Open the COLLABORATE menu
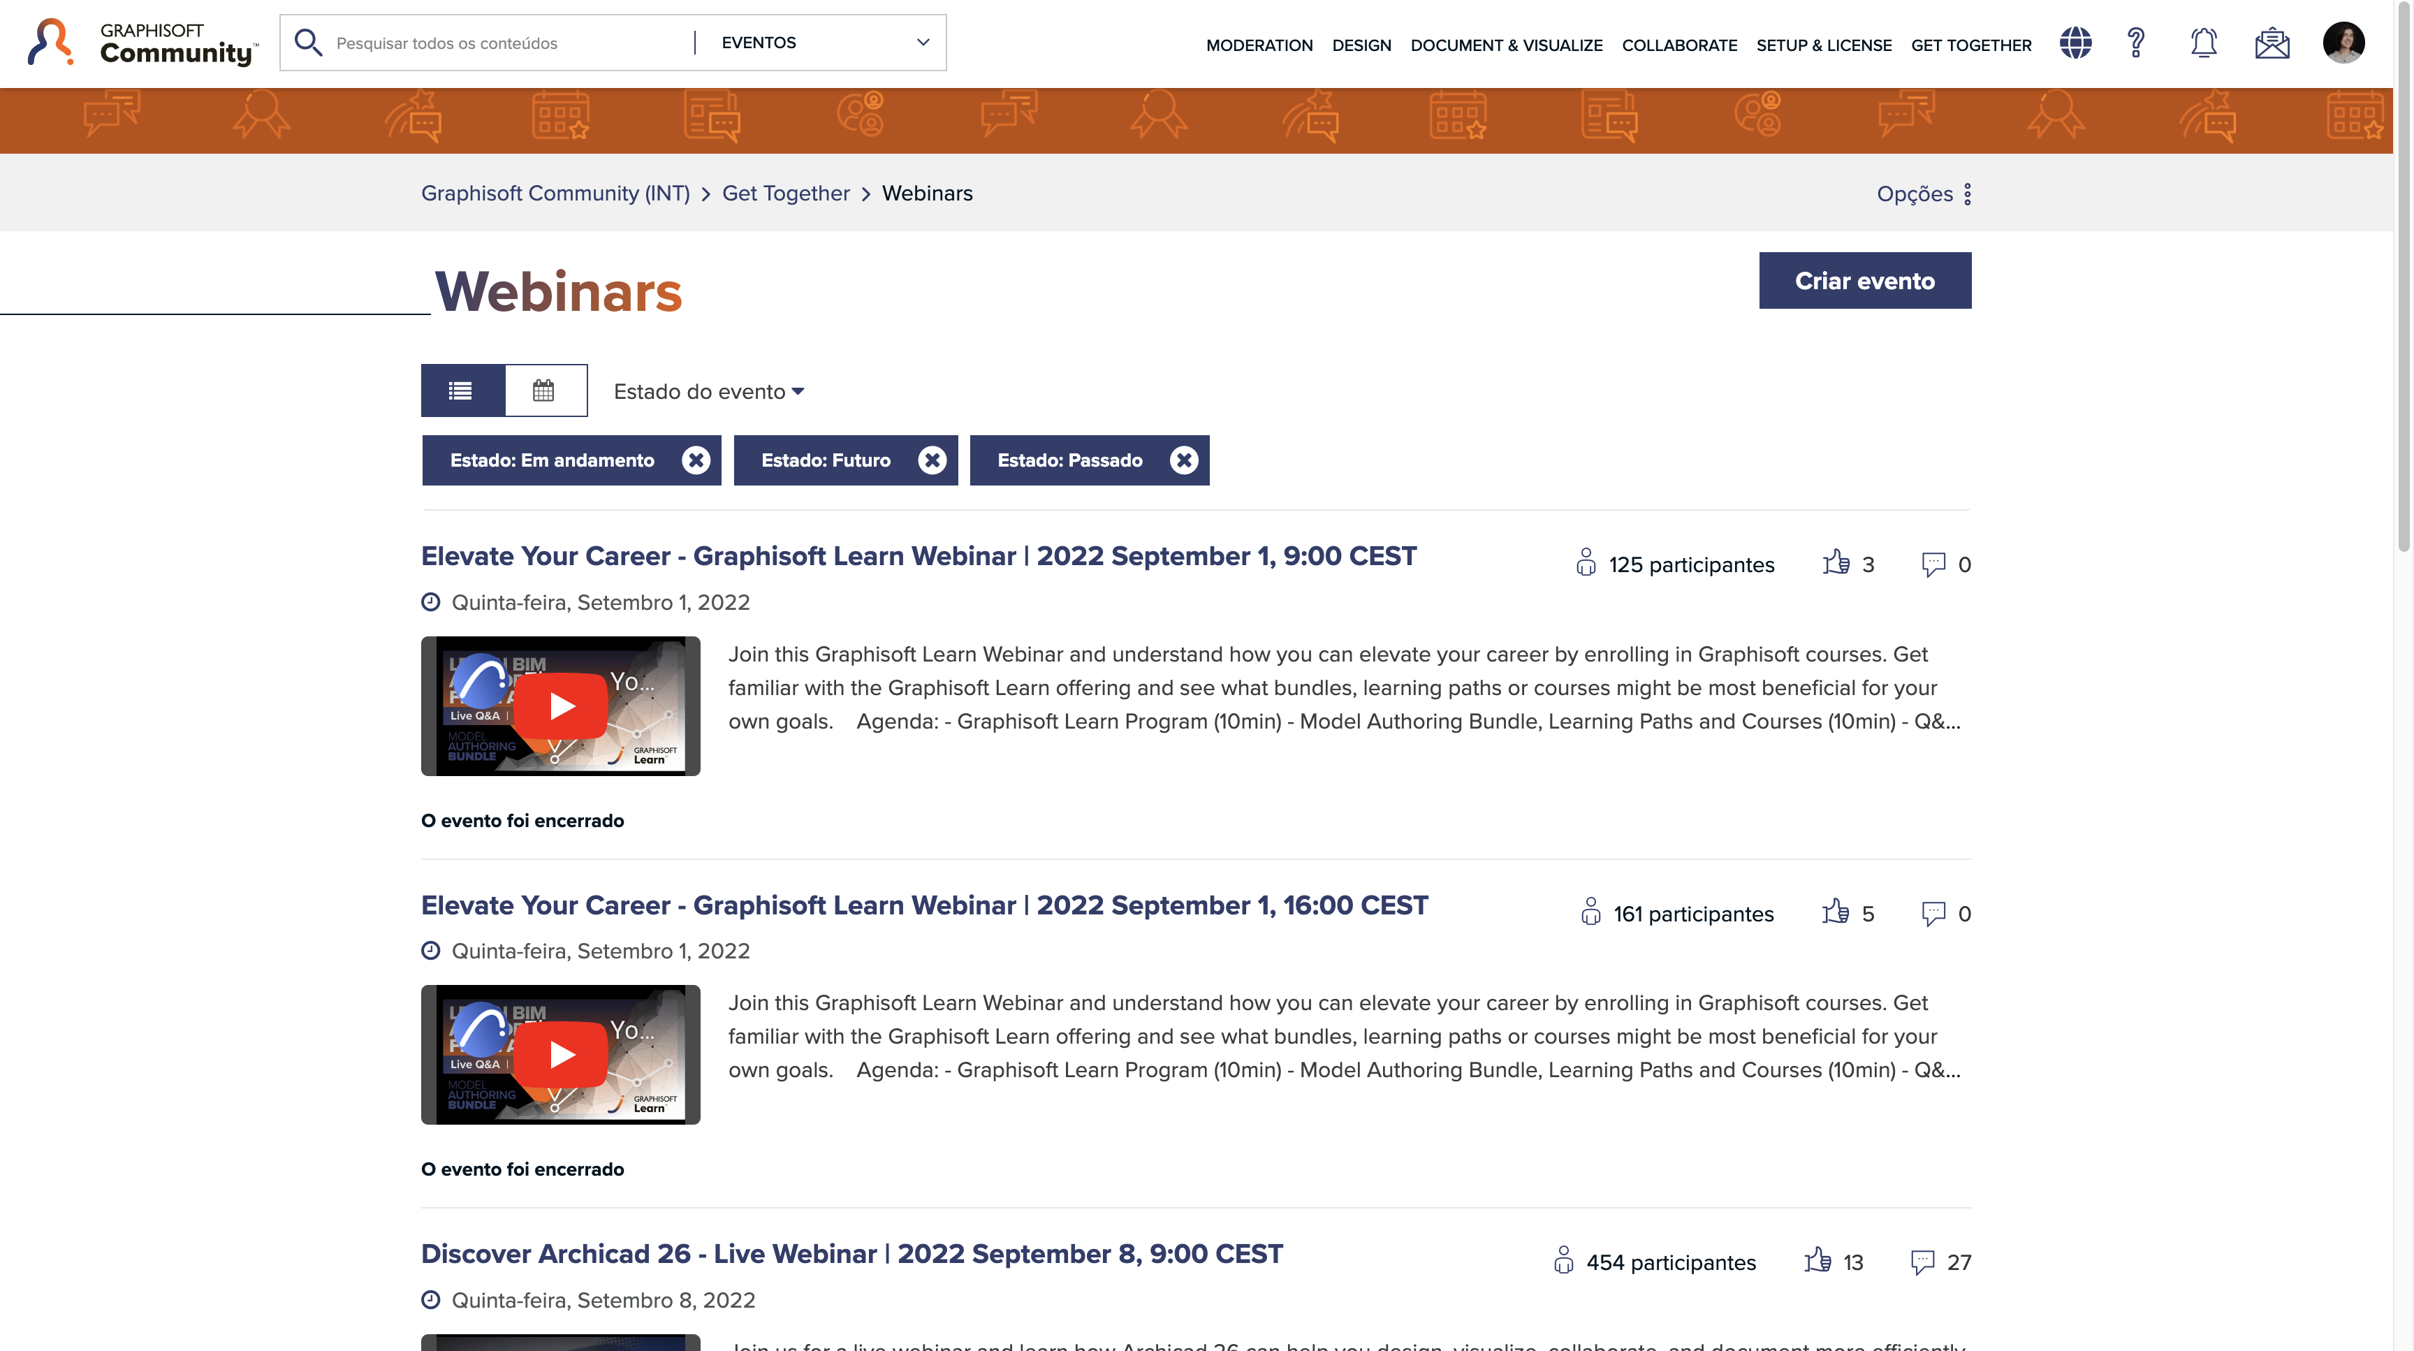Image resolution: width=2414 pixels, height=1351 pixels. [x=1679, y=45]
